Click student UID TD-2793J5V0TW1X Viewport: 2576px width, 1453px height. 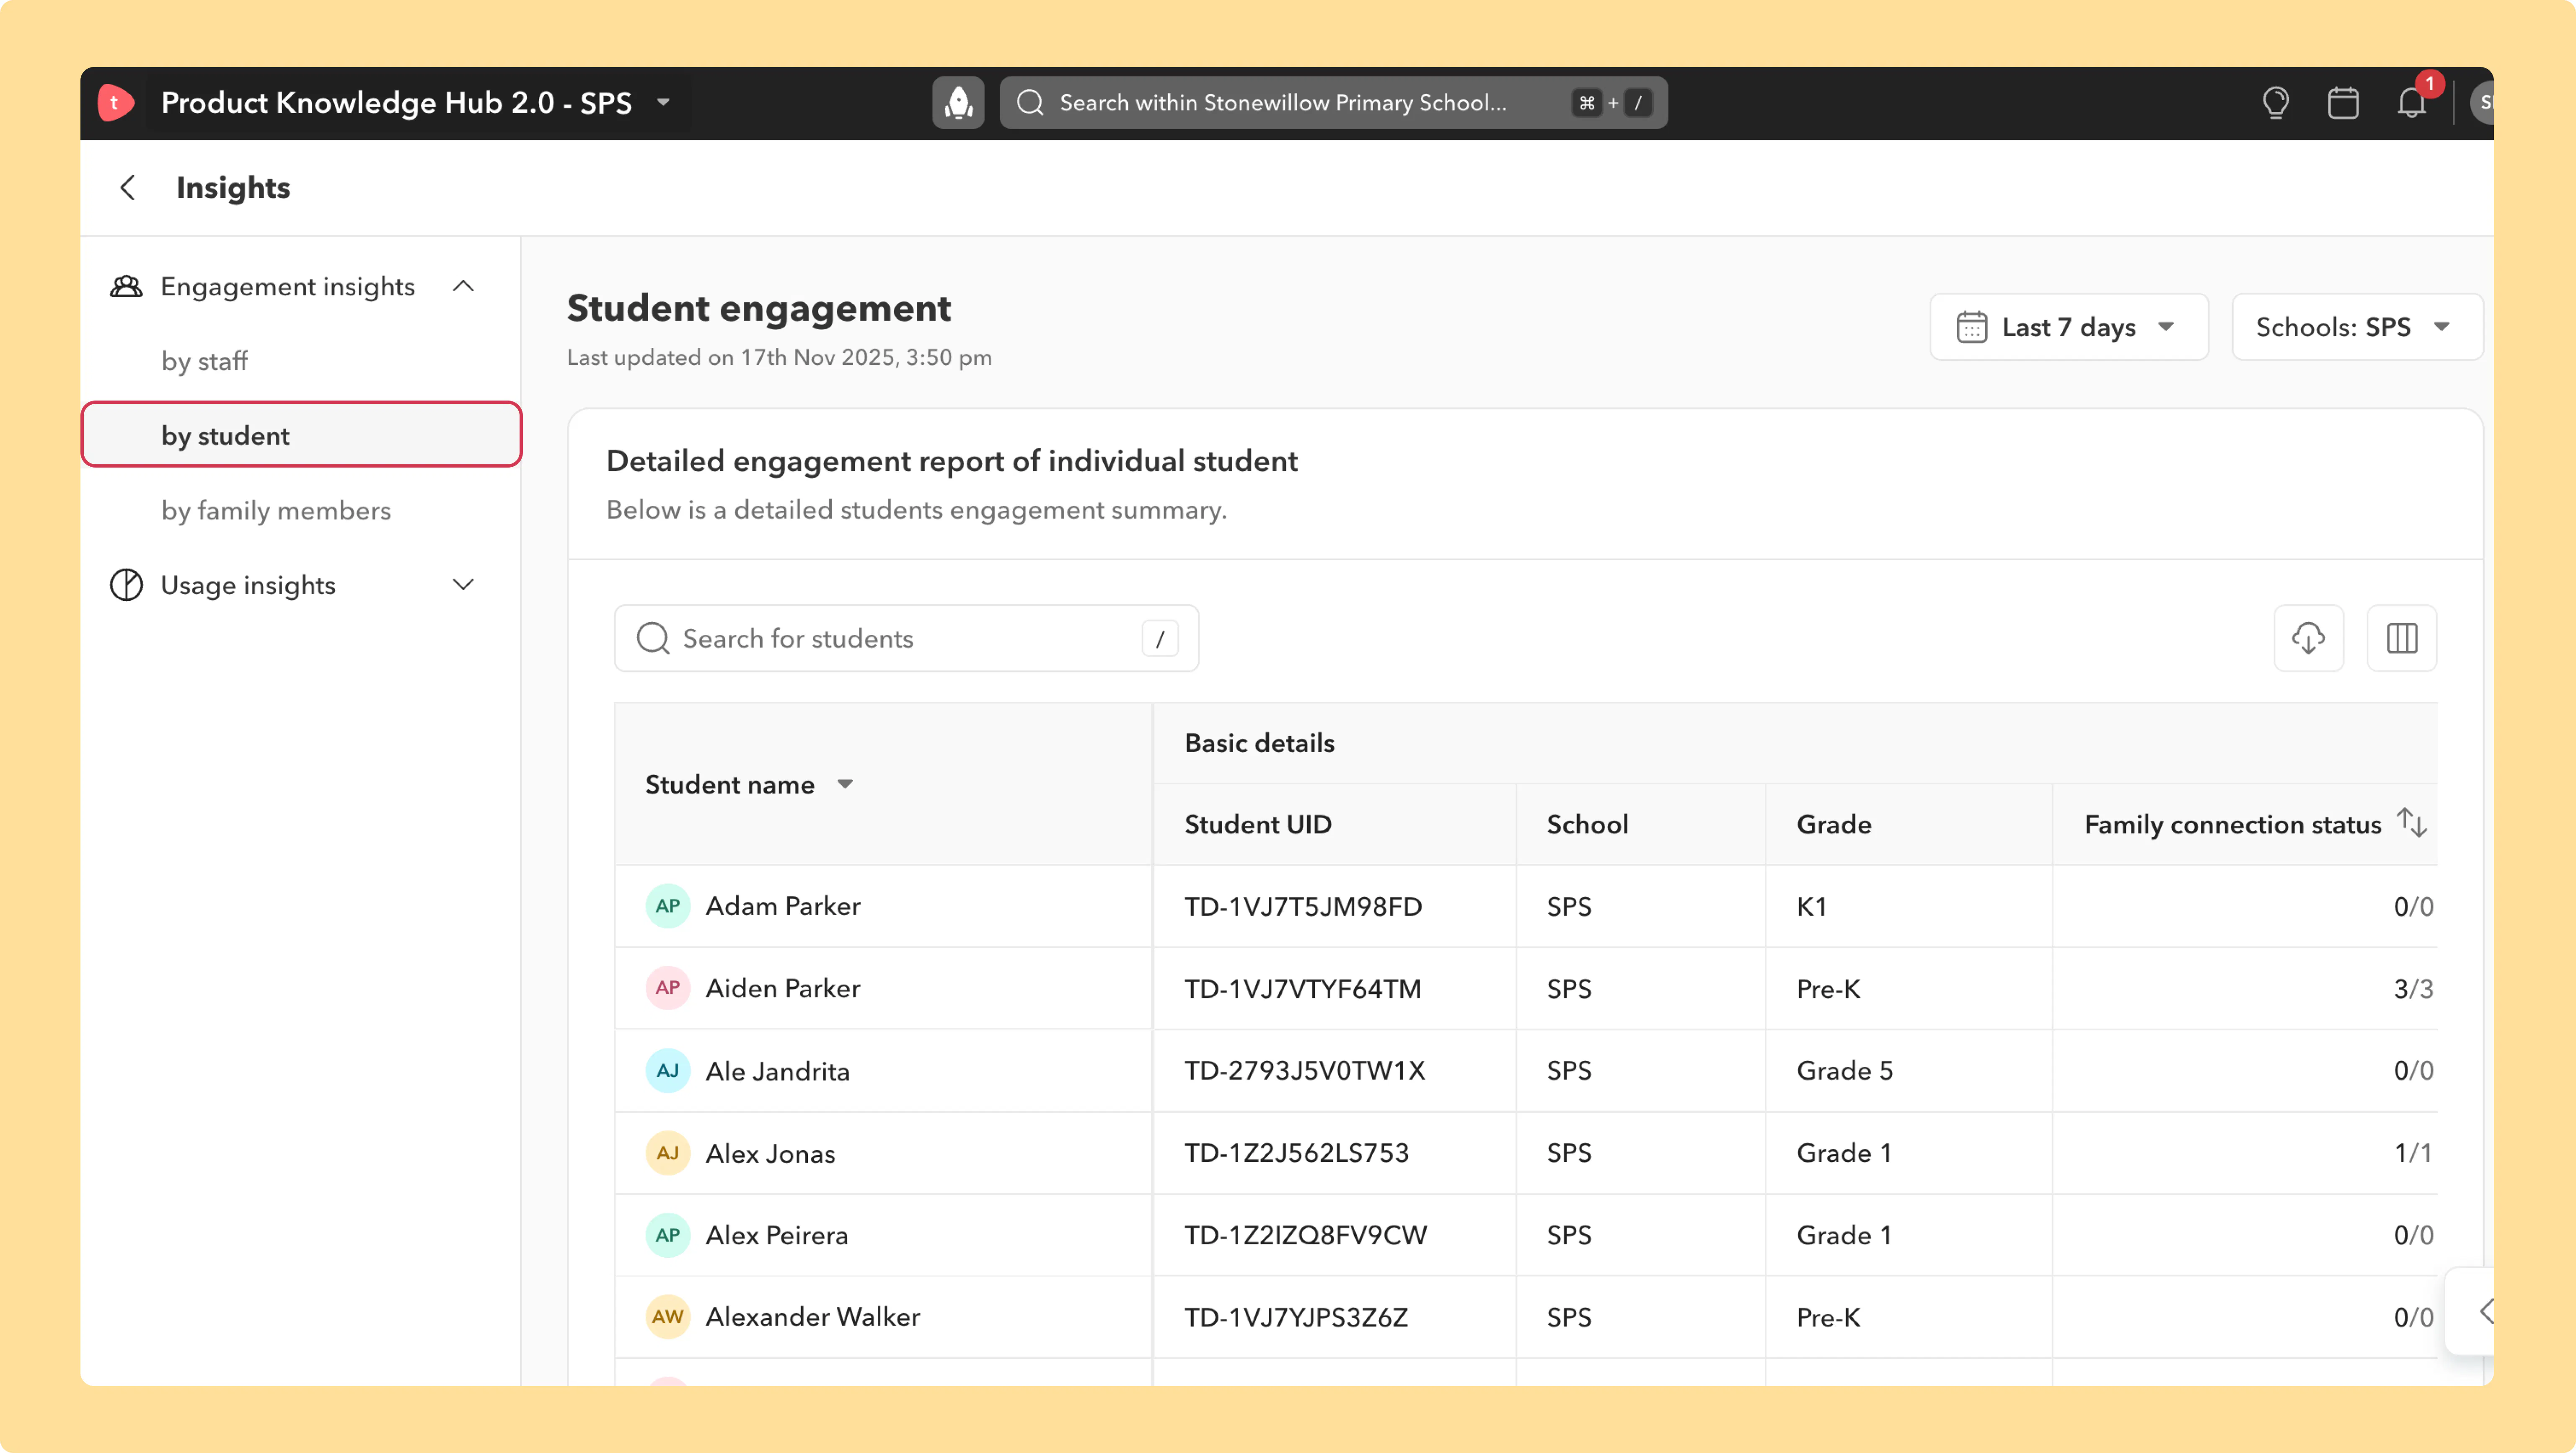tap(1305, 1071)
